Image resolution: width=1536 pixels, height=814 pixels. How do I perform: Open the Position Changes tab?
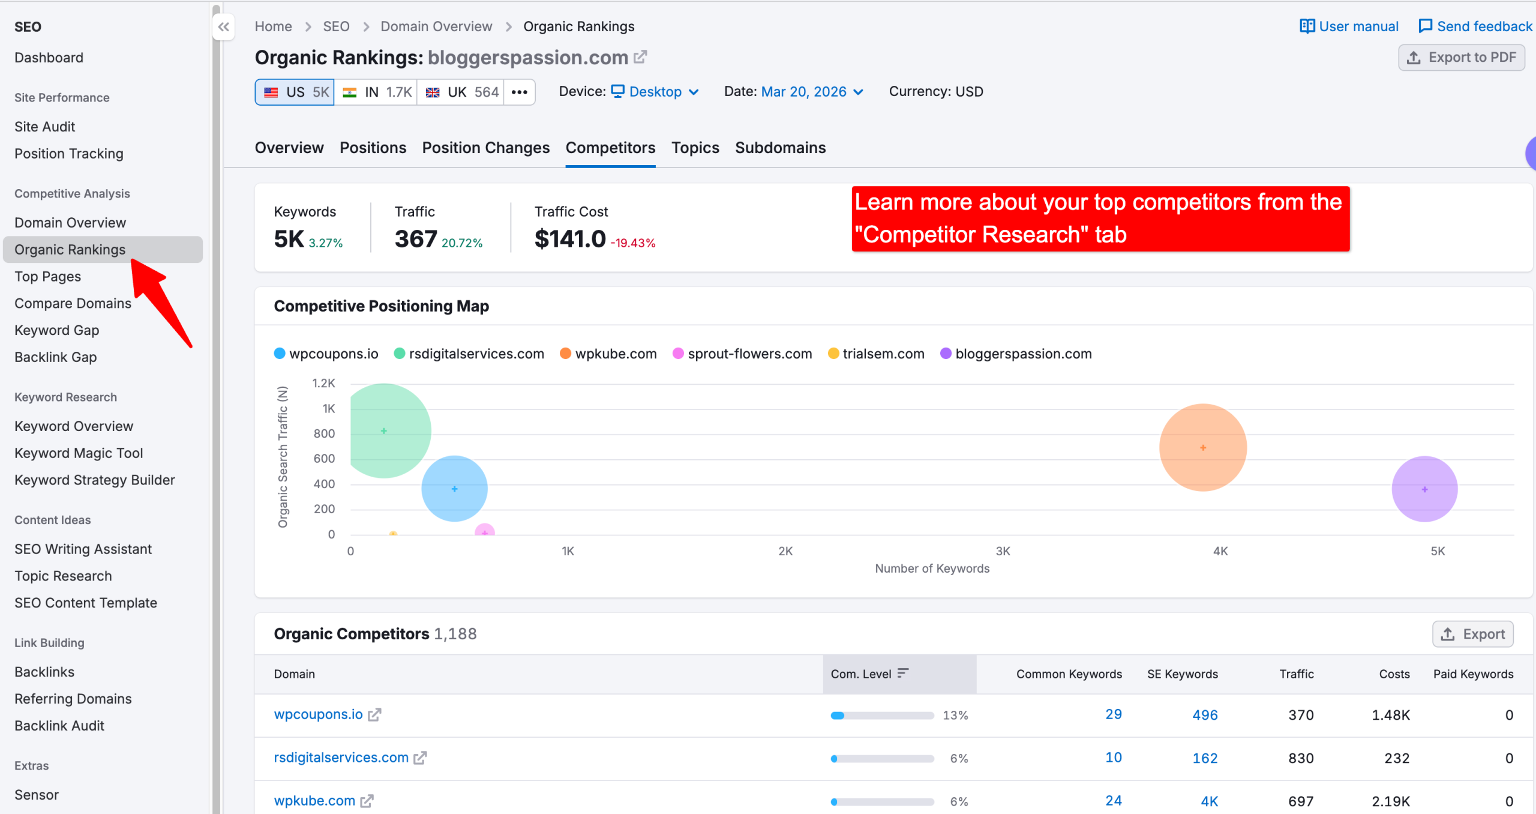click(485, 148)
